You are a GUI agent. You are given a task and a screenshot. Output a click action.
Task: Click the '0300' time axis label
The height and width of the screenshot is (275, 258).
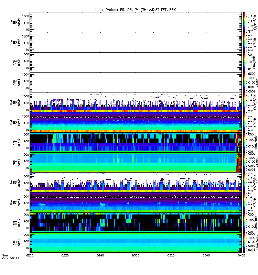tap(136, 255)
